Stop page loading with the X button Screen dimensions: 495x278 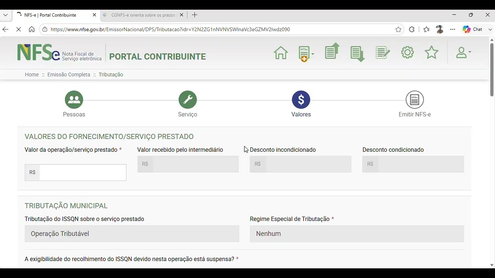(x=19, y=29)
